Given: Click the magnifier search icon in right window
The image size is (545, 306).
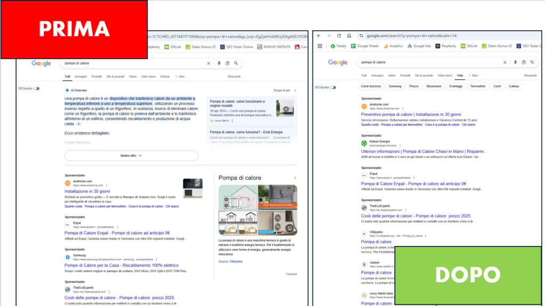Looking at the screenshot, I should point(532,63).
